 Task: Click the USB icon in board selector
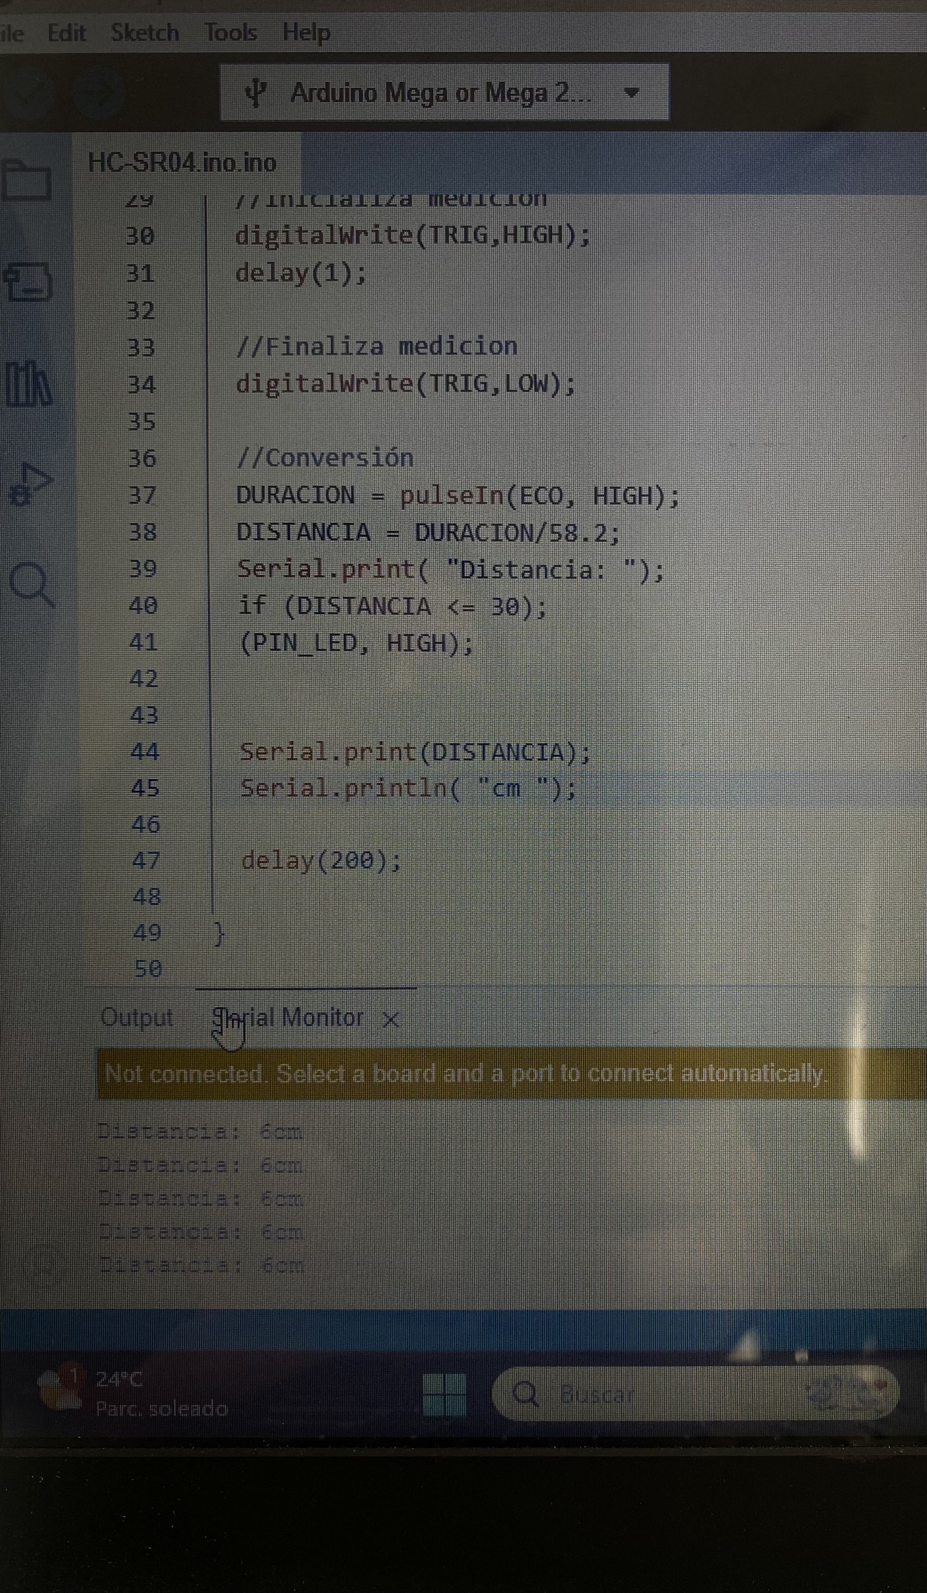point(256,94)
